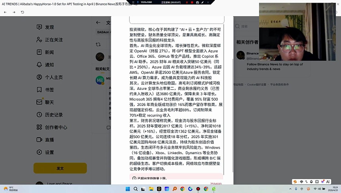Open the red record-button taskbar app
The width and height of the screenshot is (341, 193).
pos(198,189)
